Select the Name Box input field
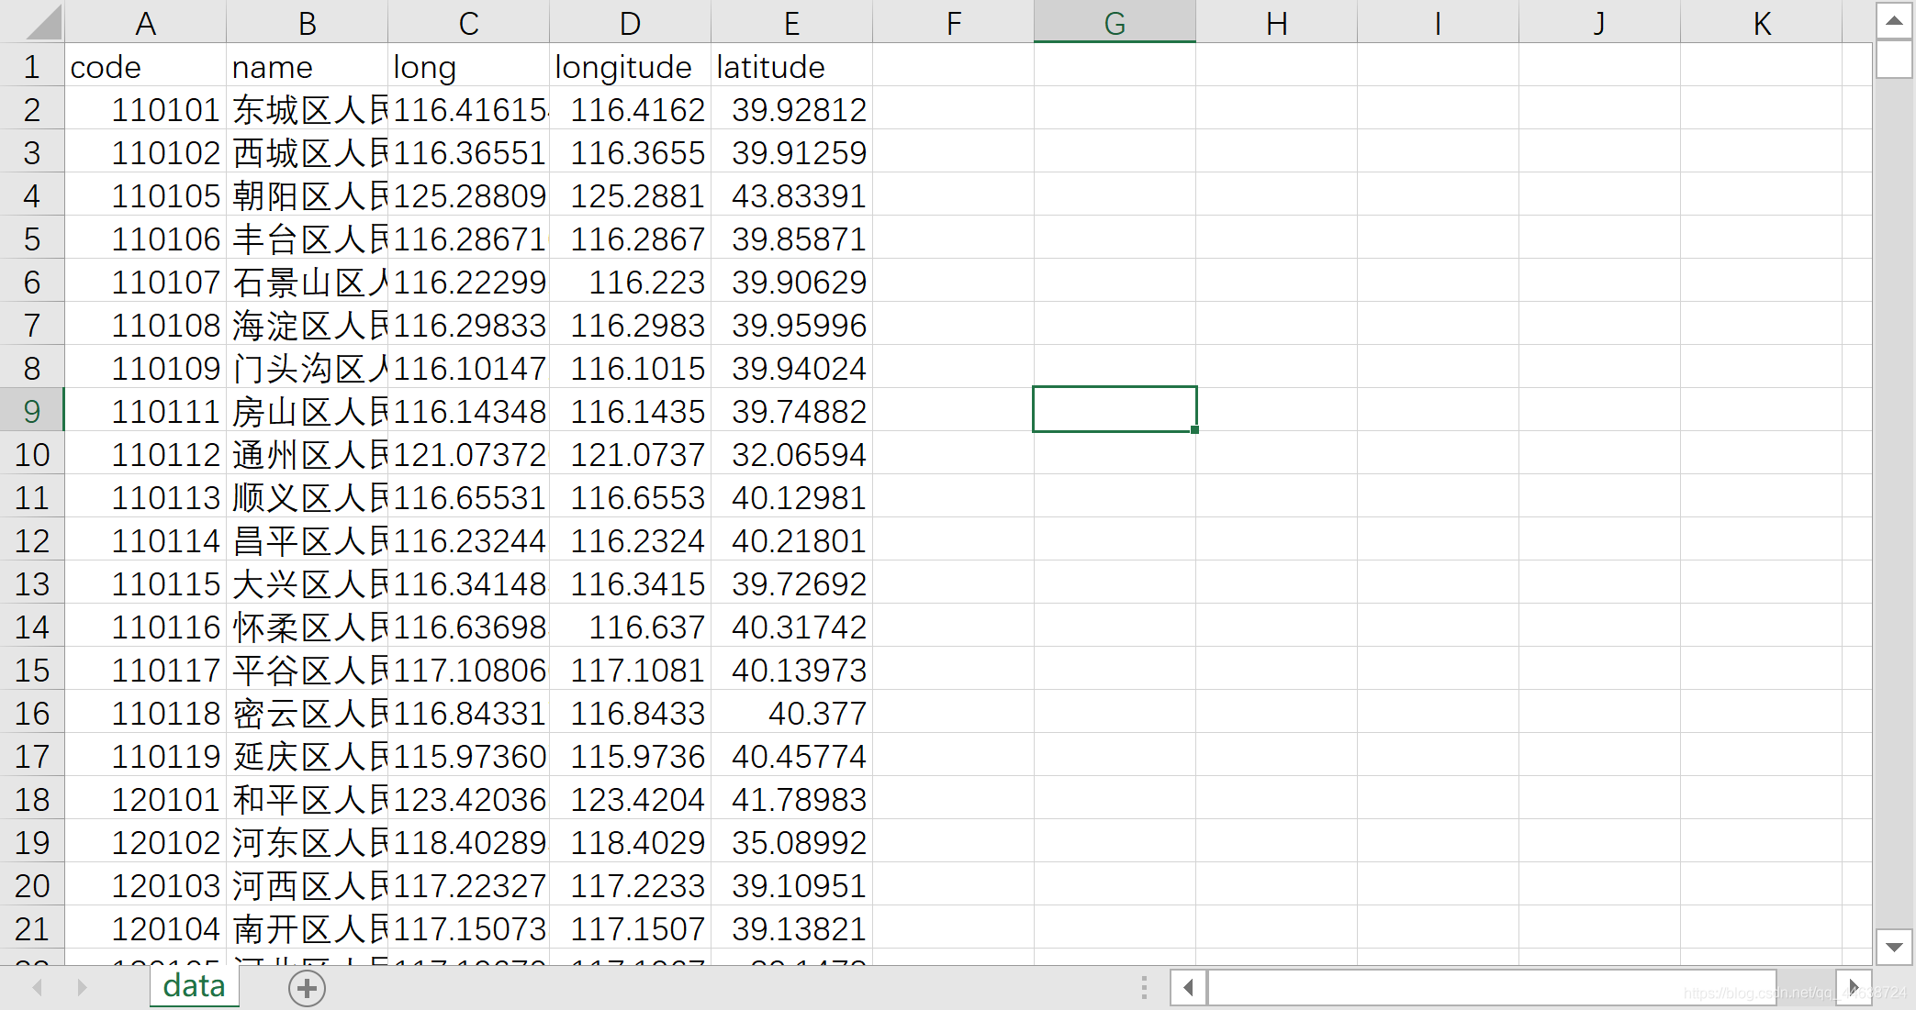Image resolution: width=1916 pixels, height=1010 pixels. click(34, 17)
